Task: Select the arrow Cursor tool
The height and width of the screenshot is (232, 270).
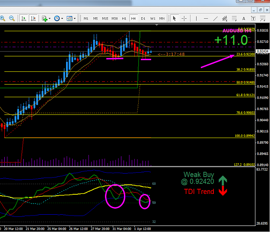Action: coord(174,18)
